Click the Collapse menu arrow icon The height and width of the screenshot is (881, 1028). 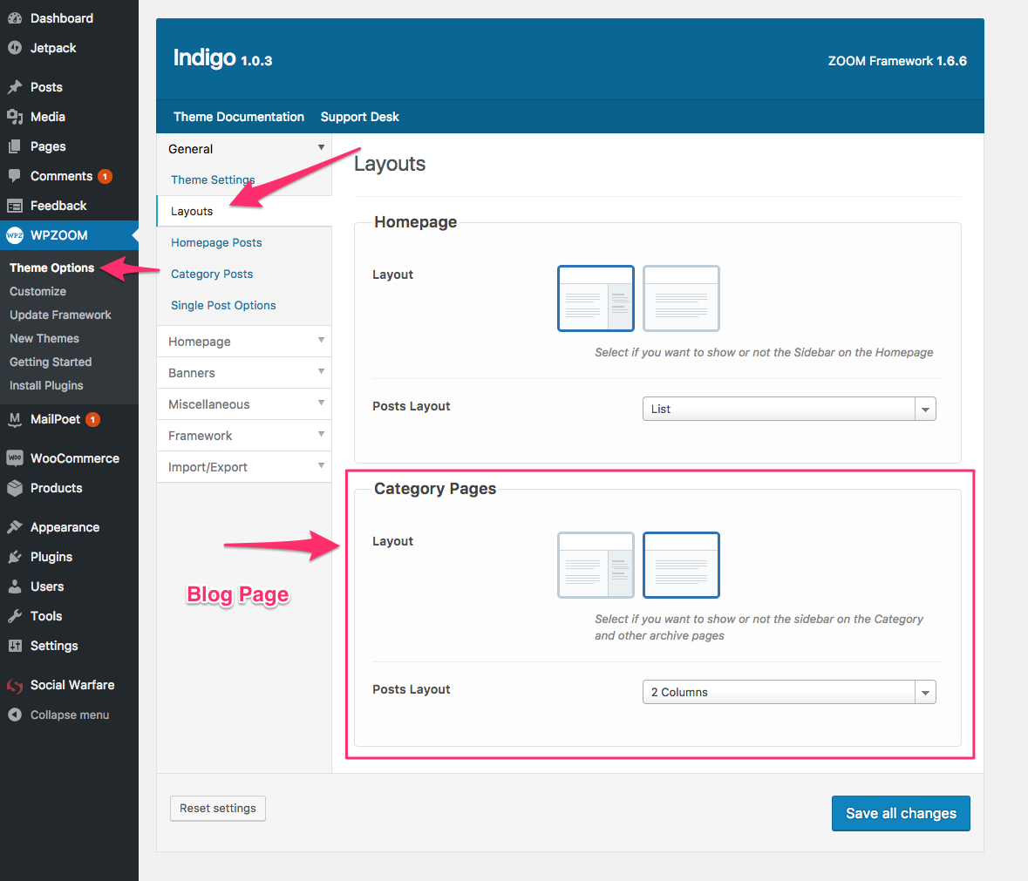(15, 715)
